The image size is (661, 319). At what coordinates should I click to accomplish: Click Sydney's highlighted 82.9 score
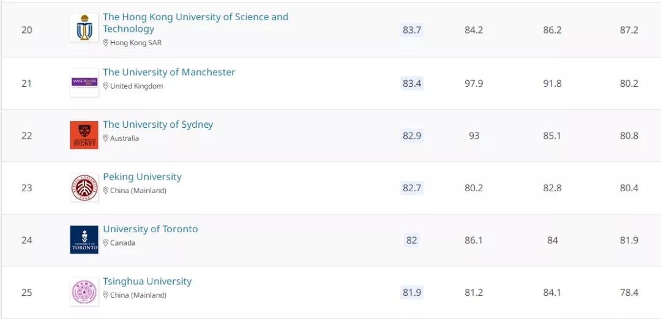[x=412, y=136]
